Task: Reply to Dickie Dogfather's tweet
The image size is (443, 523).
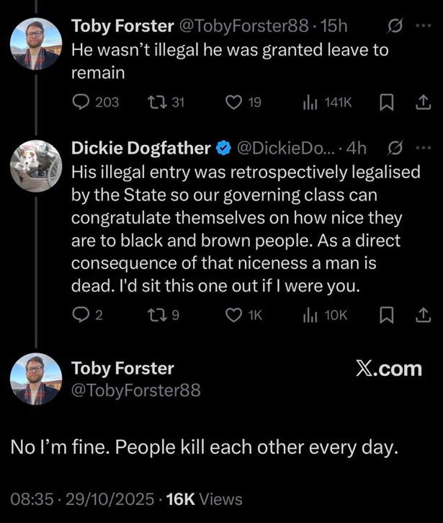Action: pos(80,315)
